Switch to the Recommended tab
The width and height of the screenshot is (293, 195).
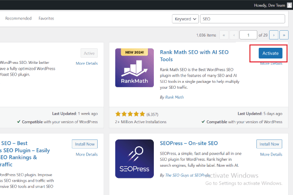point(19,19)
